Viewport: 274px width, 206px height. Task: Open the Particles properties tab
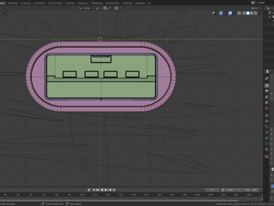point(267,126)
